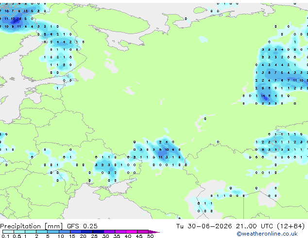Click the above-50 arrow tip of legend

pos(154,232)
